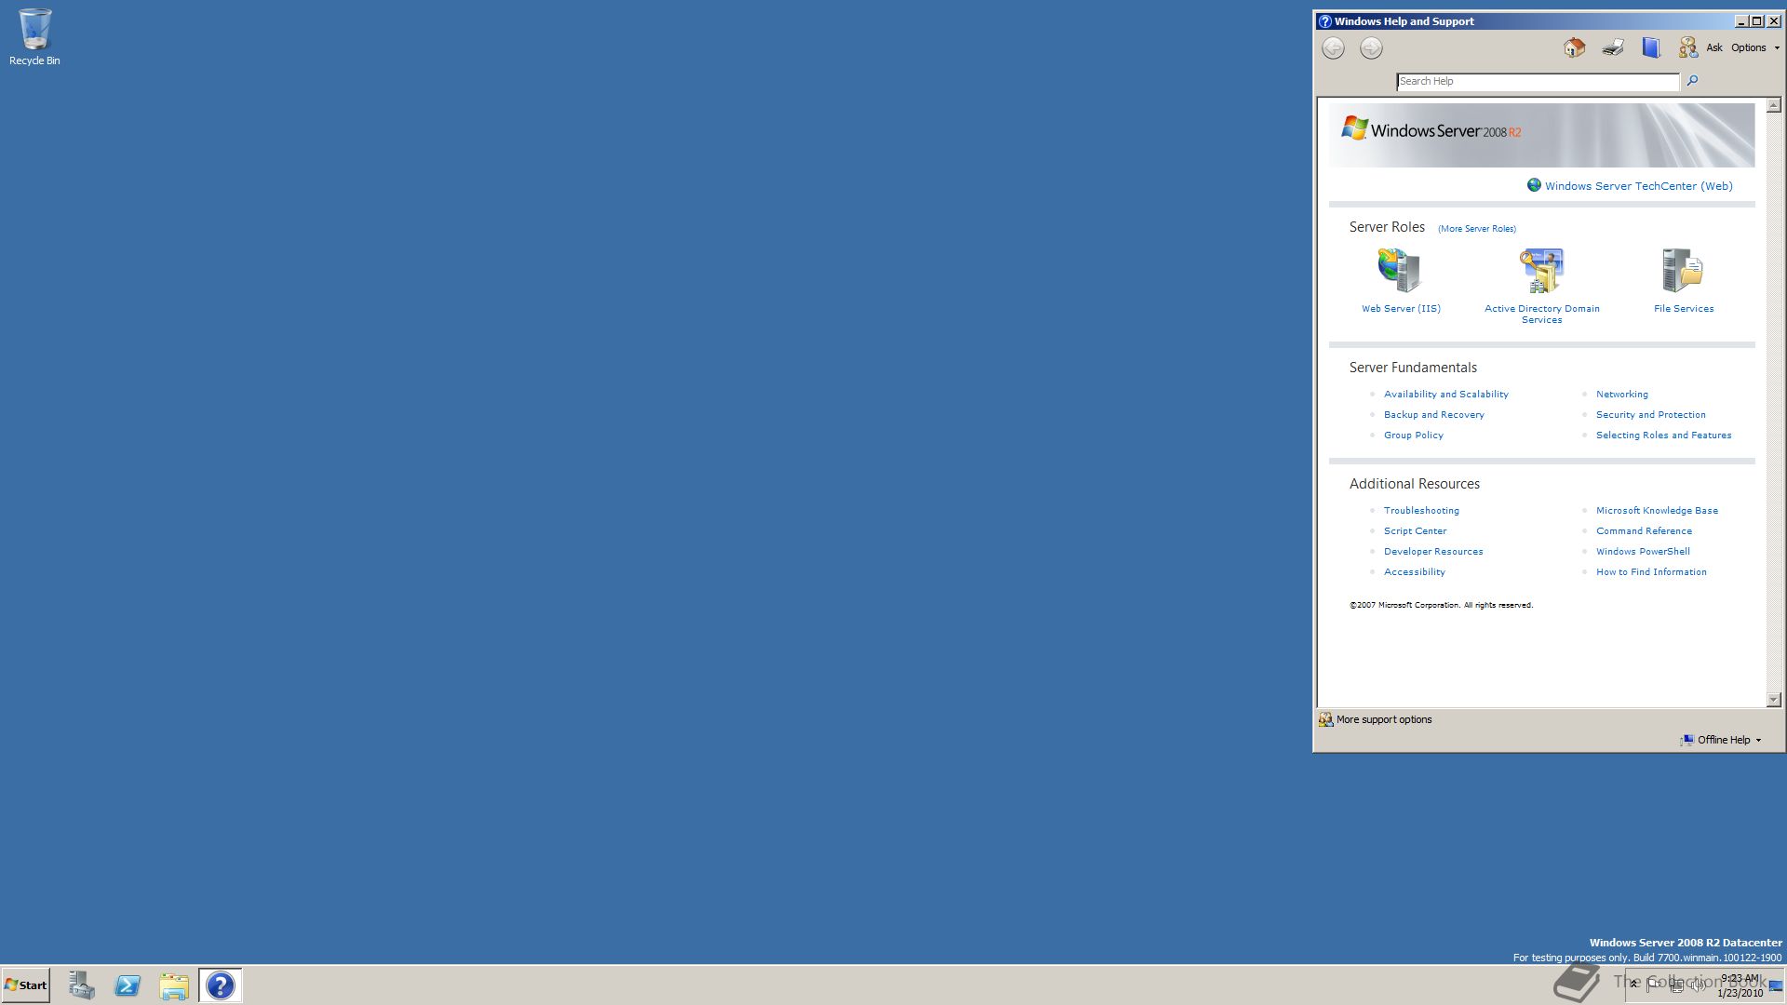Screen dimensions: 1787x1005
Task: Open the Options dropdown menu
Action: click(1754, 47)
